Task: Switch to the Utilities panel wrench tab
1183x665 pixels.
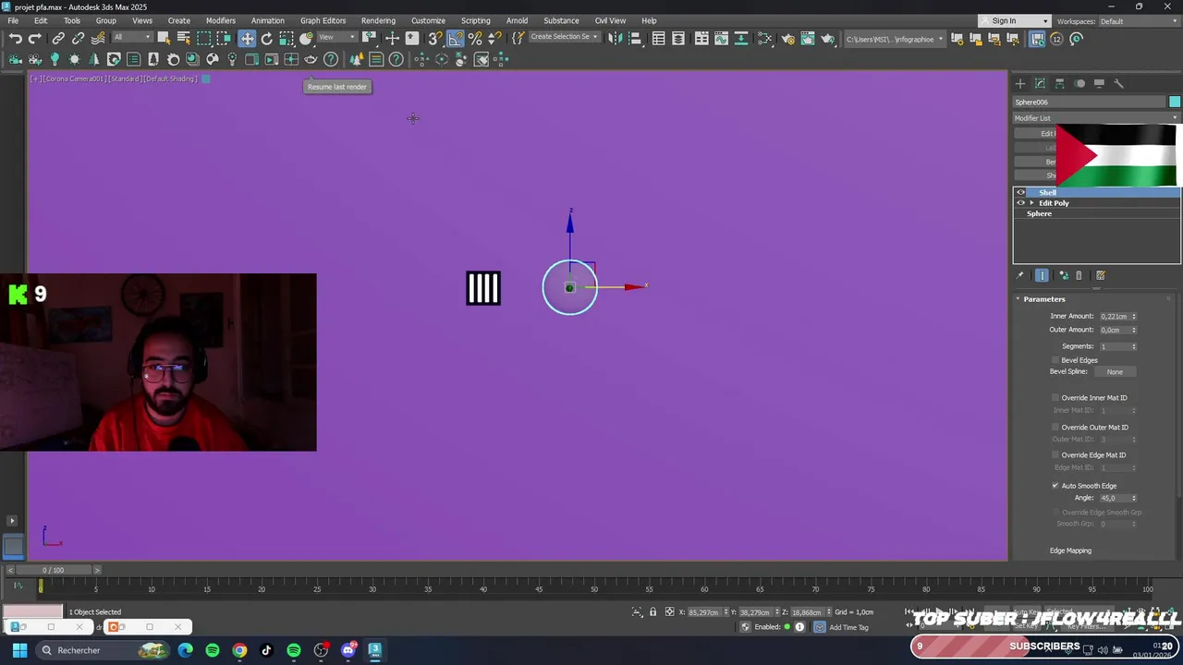Action: point(1118,83)
